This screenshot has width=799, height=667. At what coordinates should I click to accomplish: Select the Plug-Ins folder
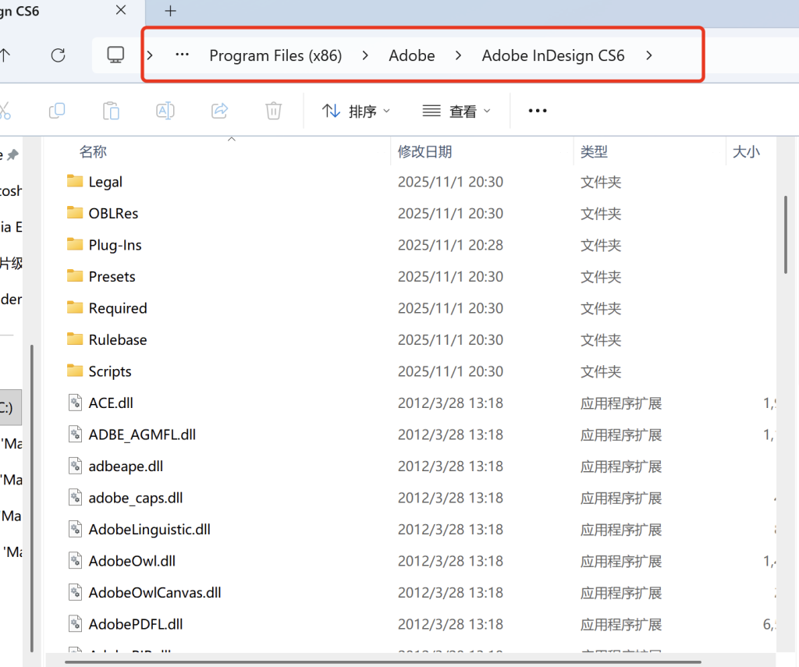pos(115,245)
